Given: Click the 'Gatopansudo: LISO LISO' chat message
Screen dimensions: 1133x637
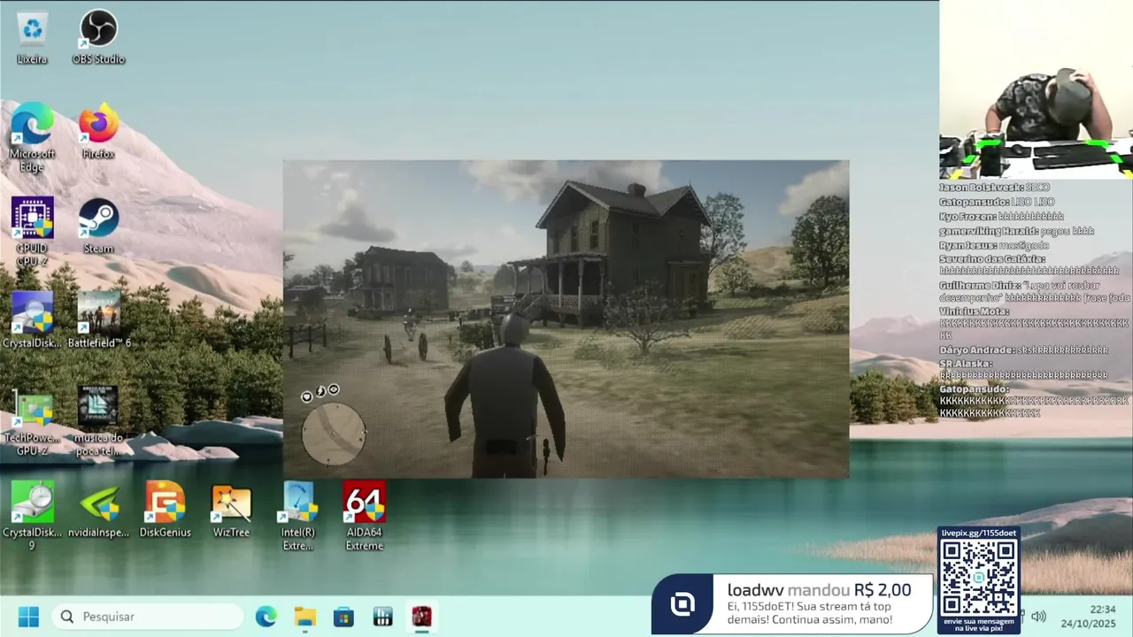Looking at the screenshot, I should pyautogui.click(x=997, y=202).
